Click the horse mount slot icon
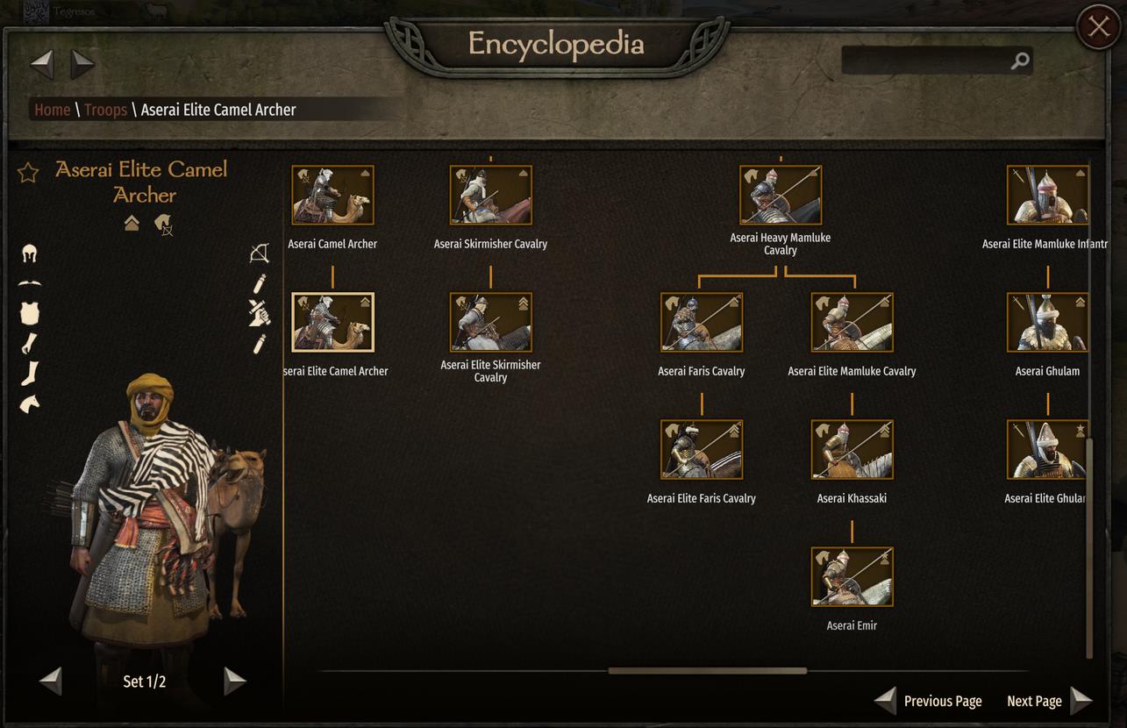Viewport: 1127px width, 728px height. click(x=29, y=403)
